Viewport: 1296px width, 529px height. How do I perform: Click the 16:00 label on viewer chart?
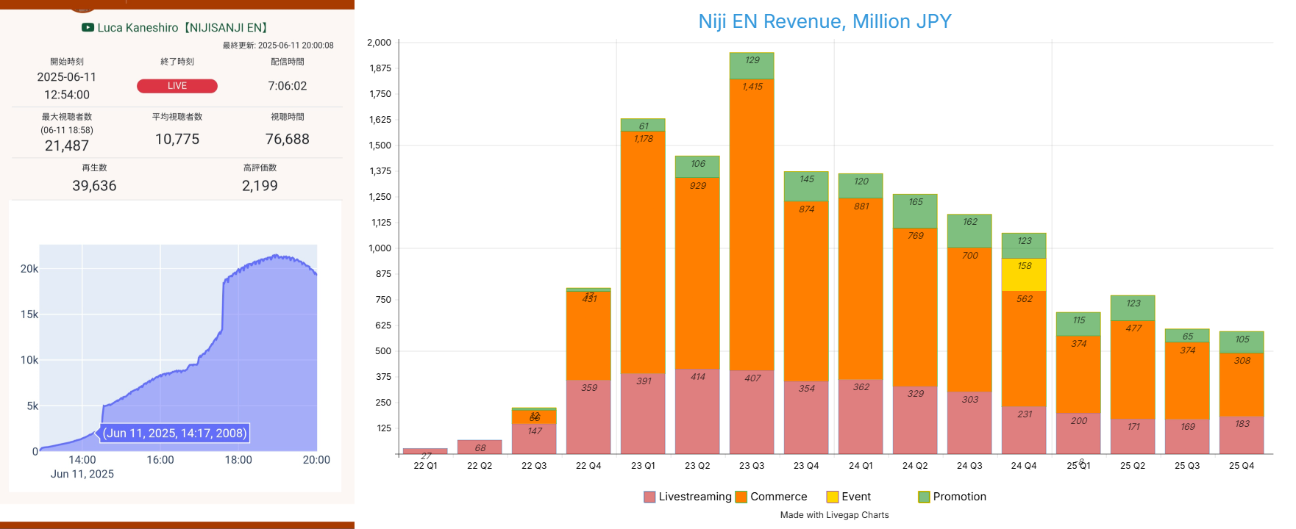pos(160,460)
